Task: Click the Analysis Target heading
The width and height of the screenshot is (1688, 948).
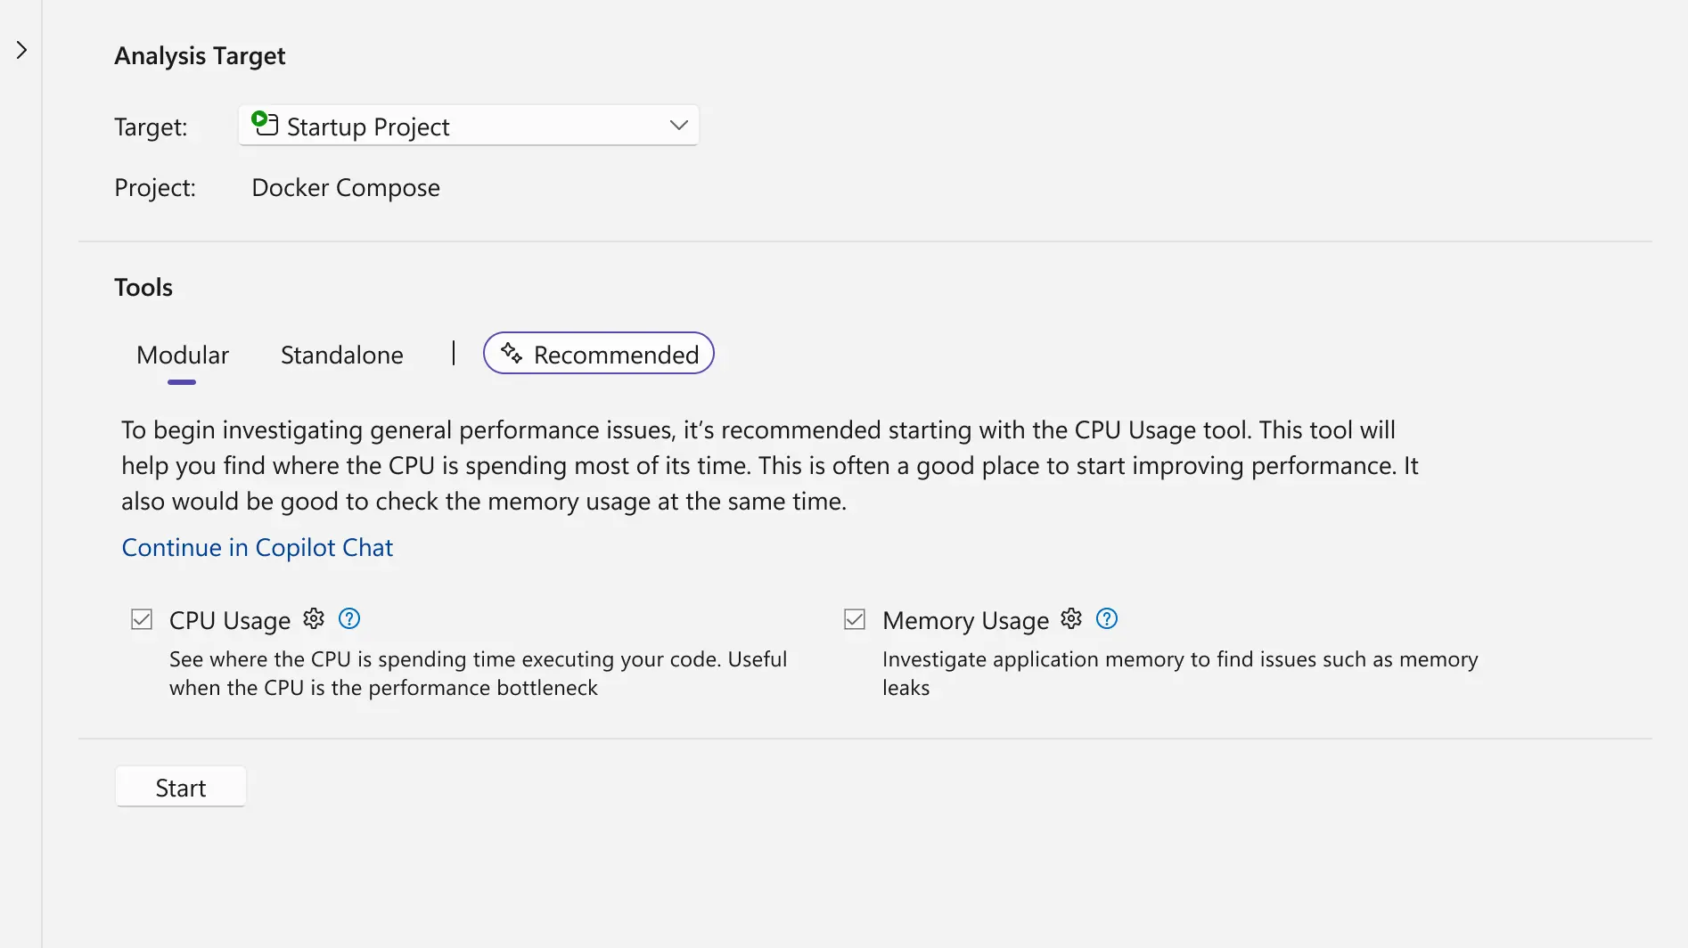Action: tap(199, 55)
